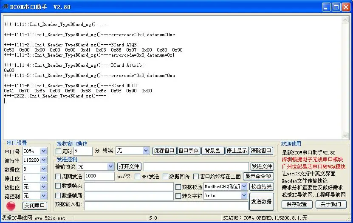The width and height of the screenshot is (353, 223).
Task: Expand the ModBusCRC checksum type dropdown
Action: pyautogui.click(x=244, y=186)
